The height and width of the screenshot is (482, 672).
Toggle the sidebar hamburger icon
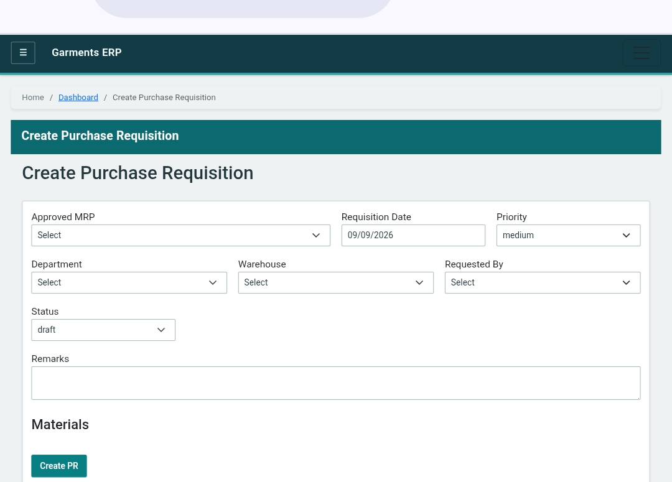click(23, 53)
